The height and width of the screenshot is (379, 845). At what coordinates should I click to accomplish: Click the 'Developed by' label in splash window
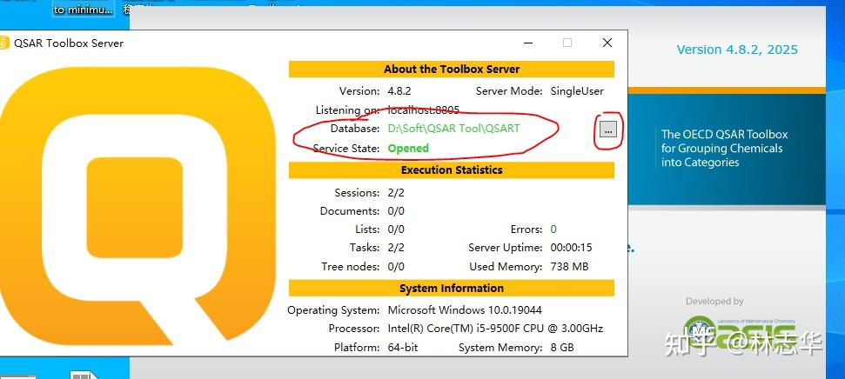coord(714,302)
